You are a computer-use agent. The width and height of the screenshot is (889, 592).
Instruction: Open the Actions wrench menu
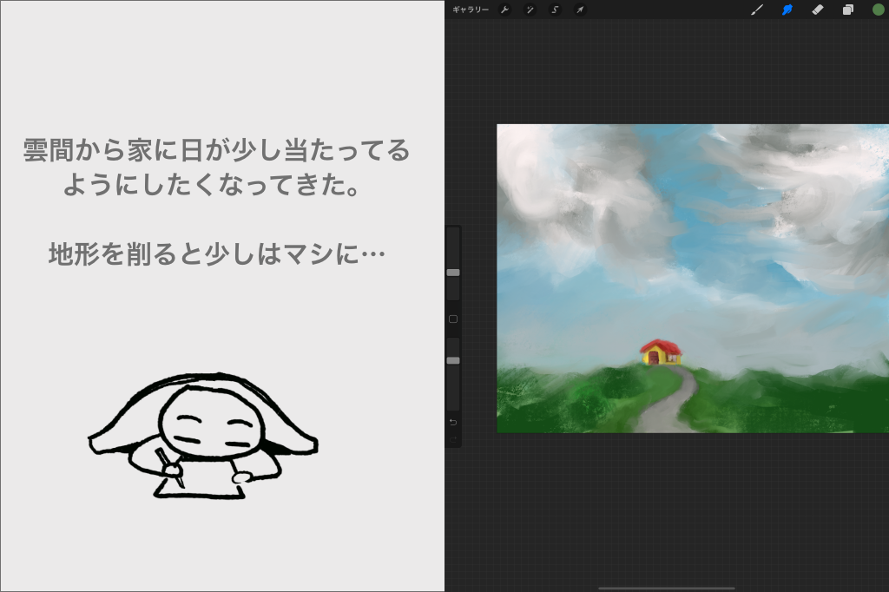pos(504,10)
